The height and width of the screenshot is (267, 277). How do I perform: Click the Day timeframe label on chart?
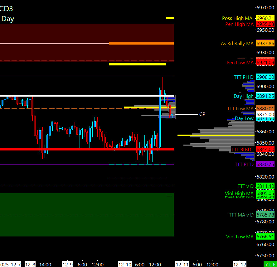pyautogui.click(x=8, y=19)
